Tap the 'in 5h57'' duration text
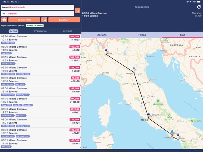 pyautogui.click(x=76, y=112)
